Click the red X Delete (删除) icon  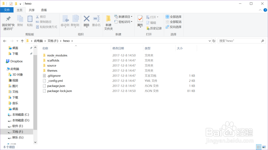coord(87,19)
